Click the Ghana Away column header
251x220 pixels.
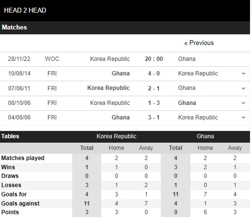[x=235, y=148]
